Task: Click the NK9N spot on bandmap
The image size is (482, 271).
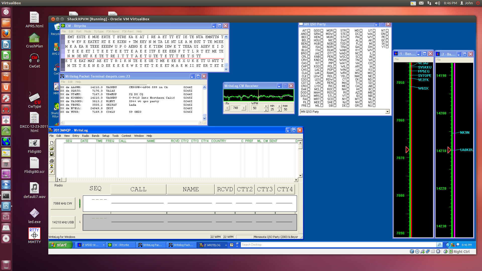Action: pos(464,132)
